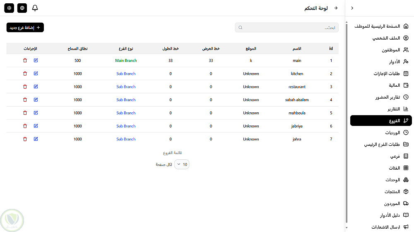
Task: Focus the ابحث search field
Action: click(287, 27)
